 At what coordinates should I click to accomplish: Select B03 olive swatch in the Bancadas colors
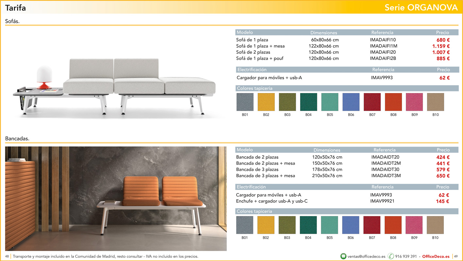pyautogui.click(x=287, y=225)
